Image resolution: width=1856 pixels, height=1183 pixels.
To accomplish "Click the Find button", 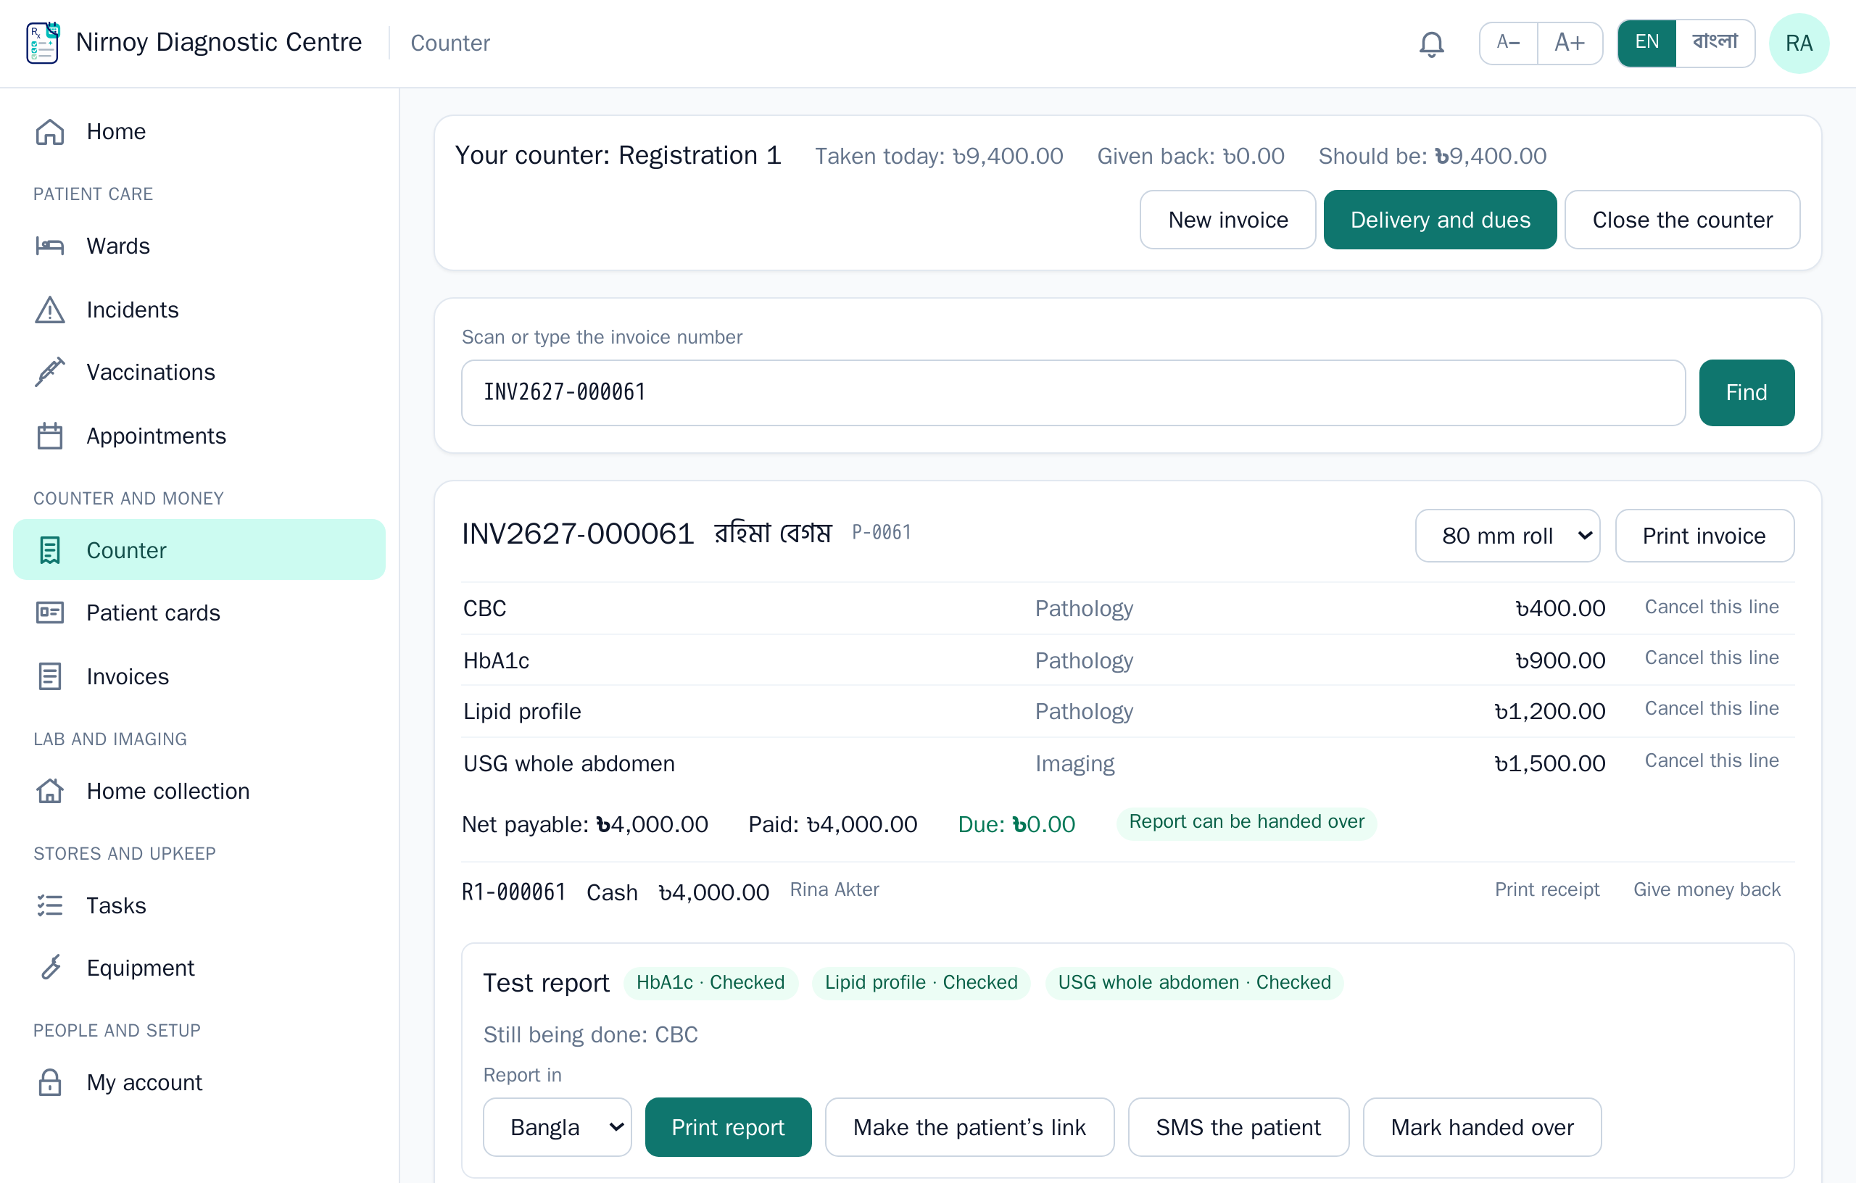I will [x=1746, y=393].
